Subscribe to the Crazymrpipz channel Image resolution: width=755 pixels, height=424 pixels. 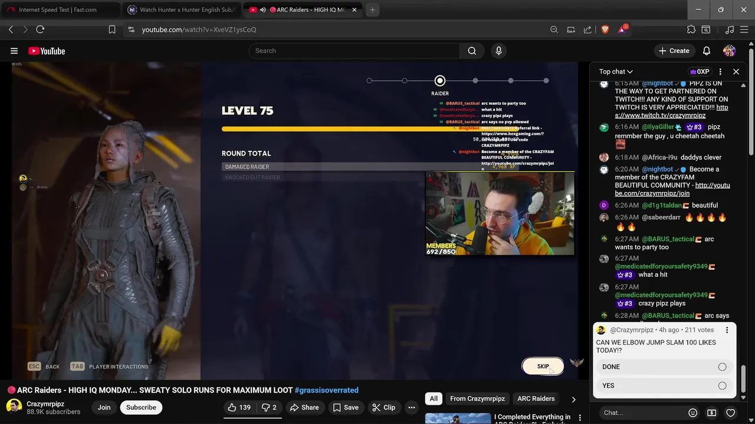click(141, 408)
